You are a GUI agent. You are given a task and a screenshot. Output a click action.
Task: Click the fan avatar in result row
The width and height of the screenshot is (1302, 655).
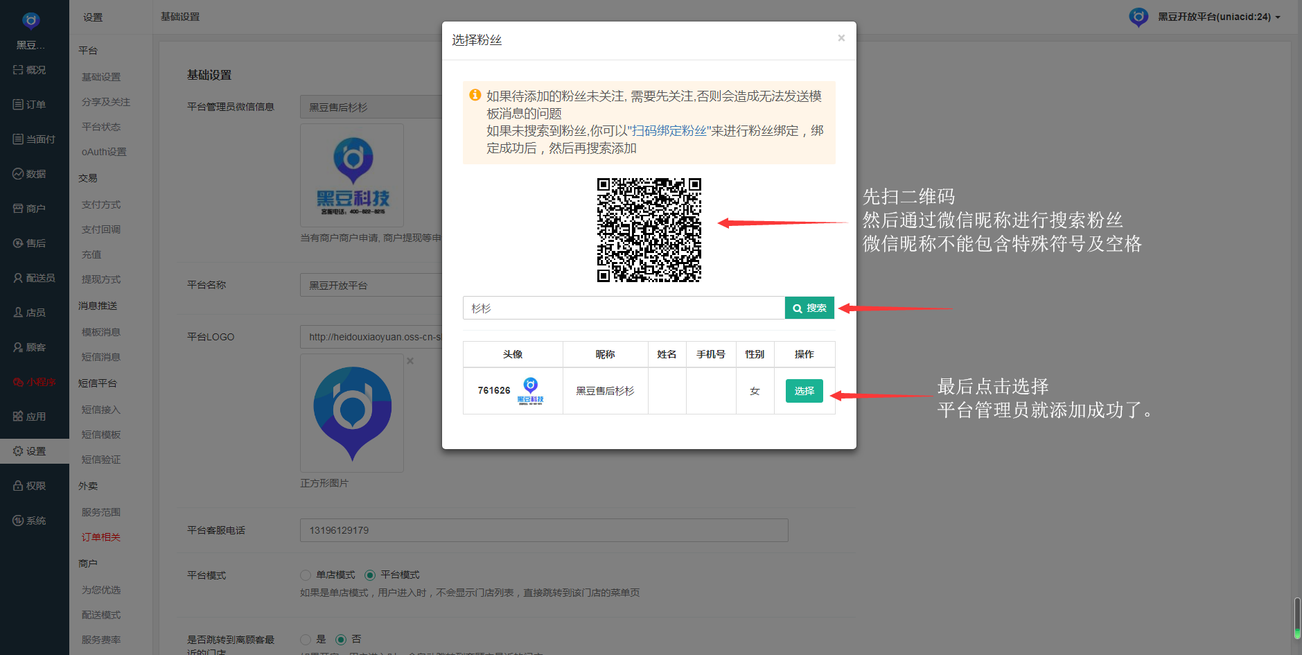(531, 391)
